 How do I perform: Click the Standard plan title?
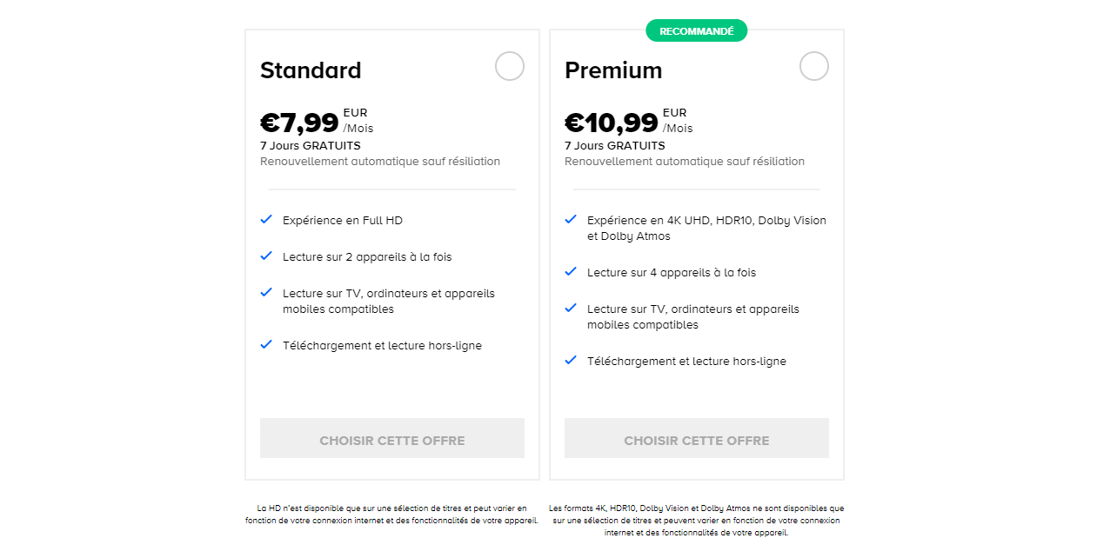click(311, 70)
